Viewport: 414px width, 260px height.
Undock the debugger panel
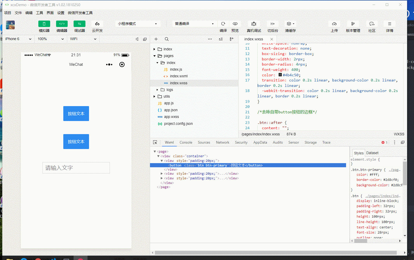pos(403,142)
